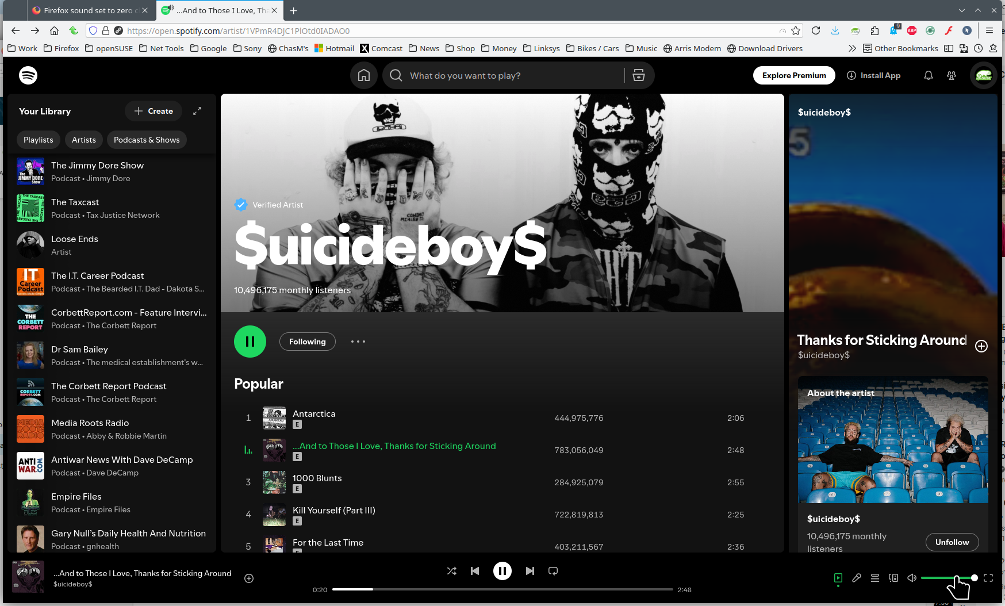Open Dr Sam Bailey podcast
Viewport: 1005px width, 606px height.
click(112, 355)
